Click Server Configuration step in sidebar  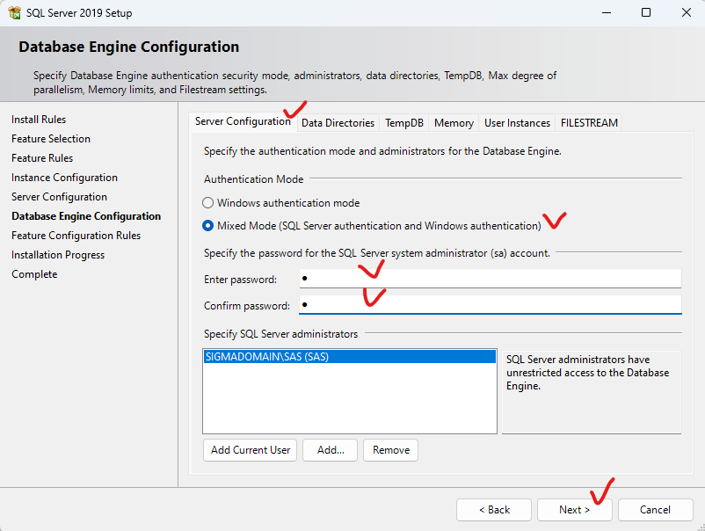coord(59,197)
